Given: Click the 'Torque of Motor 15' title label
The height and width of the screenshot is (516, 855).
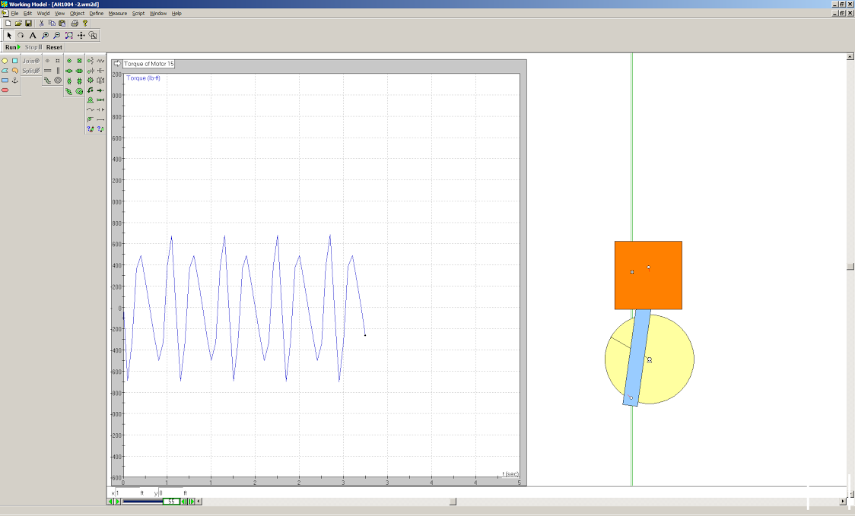Looking at the screenshot, I should click(x=149, y=64).
